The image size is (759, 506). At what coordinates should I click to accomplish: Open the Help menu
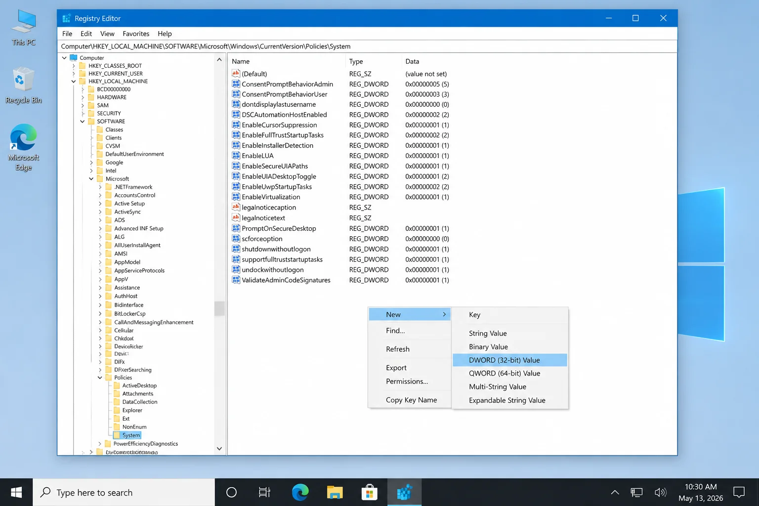165,34
